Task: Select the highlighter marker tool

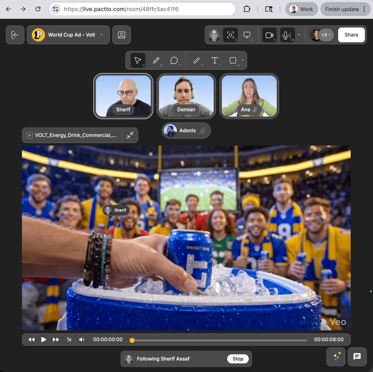Action: tap(156, 60)
